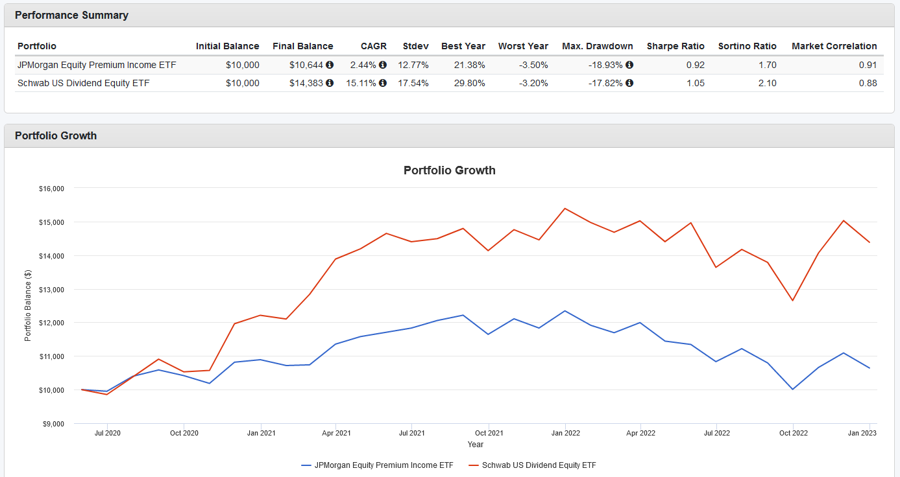Click the $16,000 y-axis label

52,189
